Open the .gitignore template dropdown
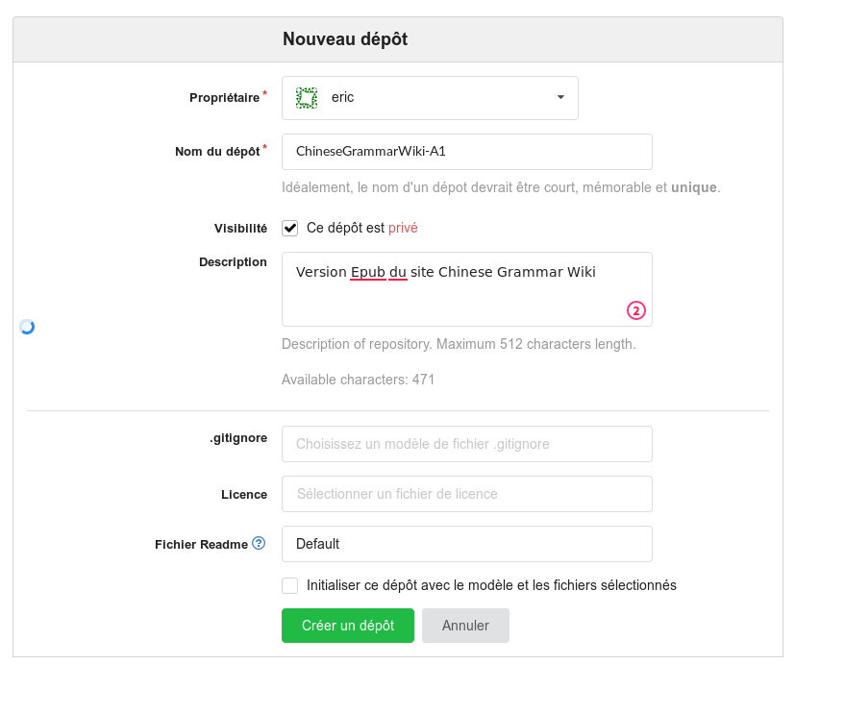This screenshot has height=714, width=845. click(466, 443)
